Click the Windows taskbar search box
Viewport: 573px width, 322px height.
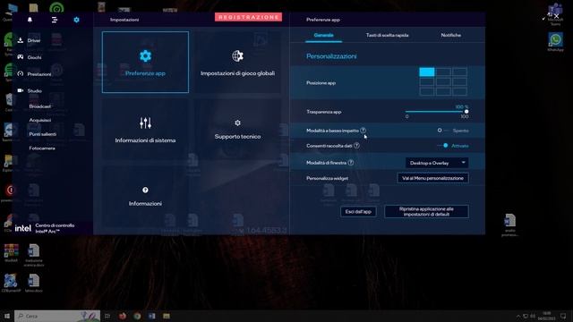point(57,316)
